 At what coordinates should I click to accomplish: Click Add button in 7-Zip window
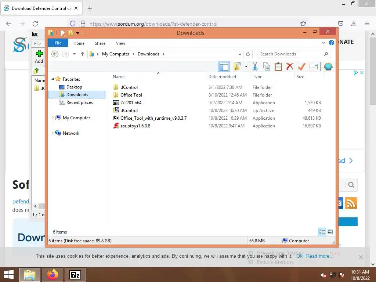tap(39, 57)
